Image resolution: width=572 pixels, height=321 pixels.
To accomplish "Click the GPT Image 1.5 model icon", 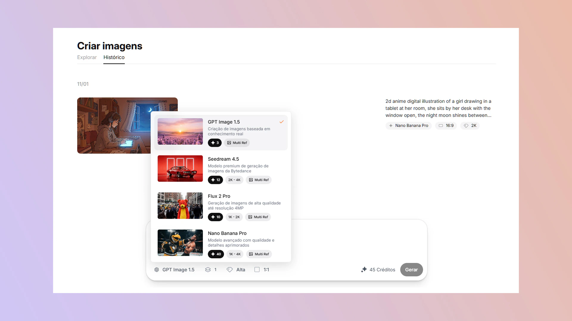I will coord(157,270).
